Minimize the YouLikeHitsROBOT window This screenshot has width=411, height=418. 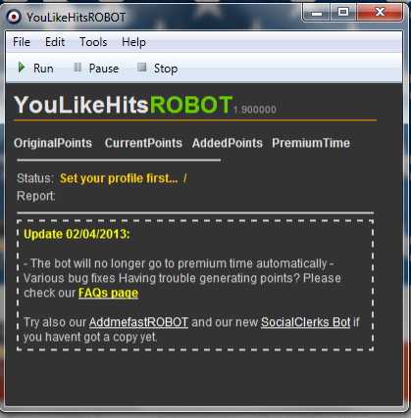tap(317, 13)
